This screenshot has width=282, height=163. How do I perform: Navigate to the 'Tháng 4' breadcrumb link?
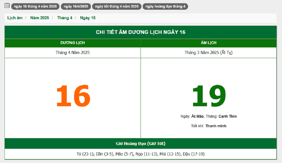[65, 18]
